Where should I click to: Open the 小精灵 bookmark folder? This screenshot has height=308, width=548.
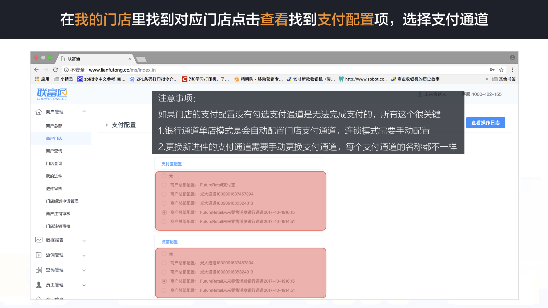(x=63, y=79)
